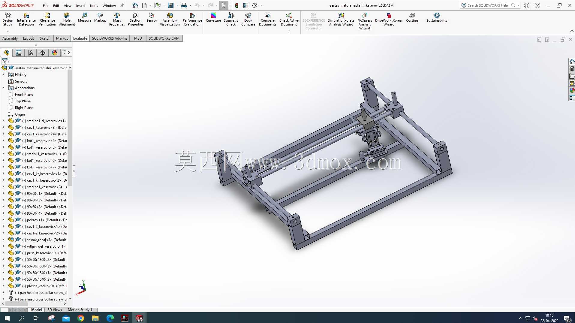575x323 pixels.
Task: Open the PropertyManager panel tab
Action: tap(19, 53)
